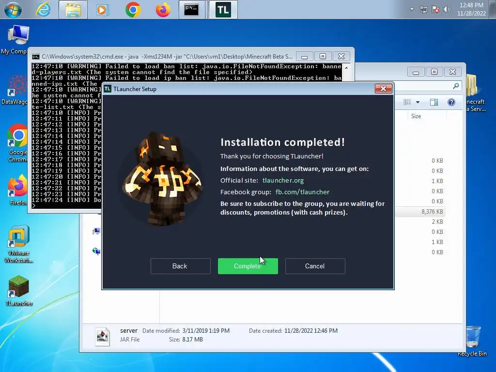Show hidden tray icons arrow
This screenshot has width=496, height=372.
(412, 9)
